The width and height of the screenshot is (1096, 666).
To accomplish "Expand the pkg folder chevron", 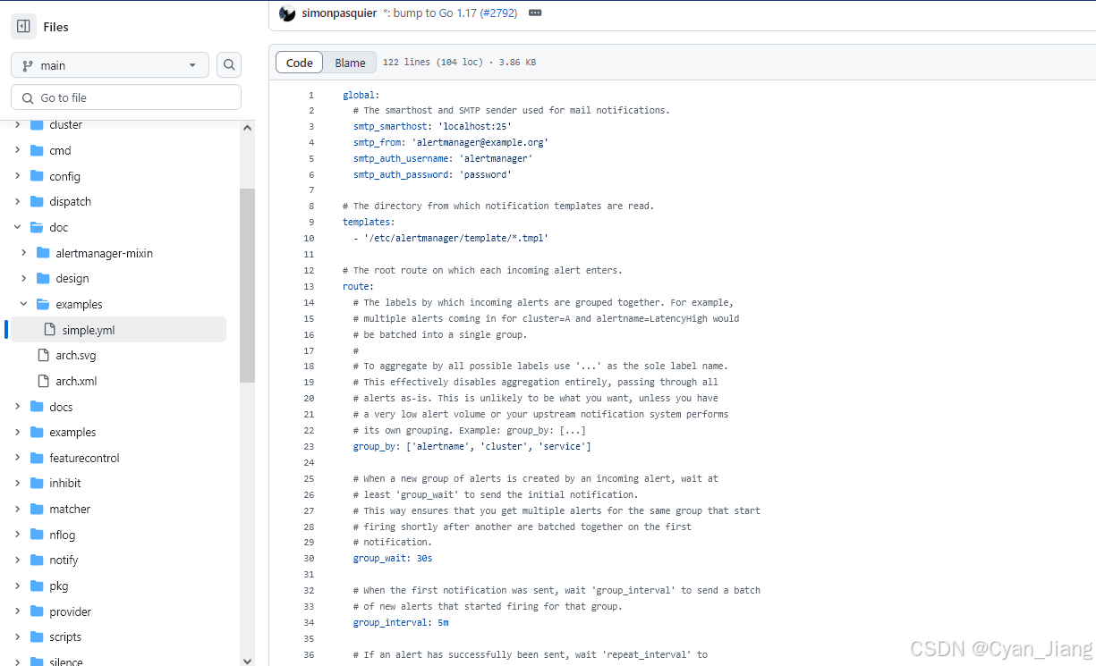I will click(x=17, y=586).
